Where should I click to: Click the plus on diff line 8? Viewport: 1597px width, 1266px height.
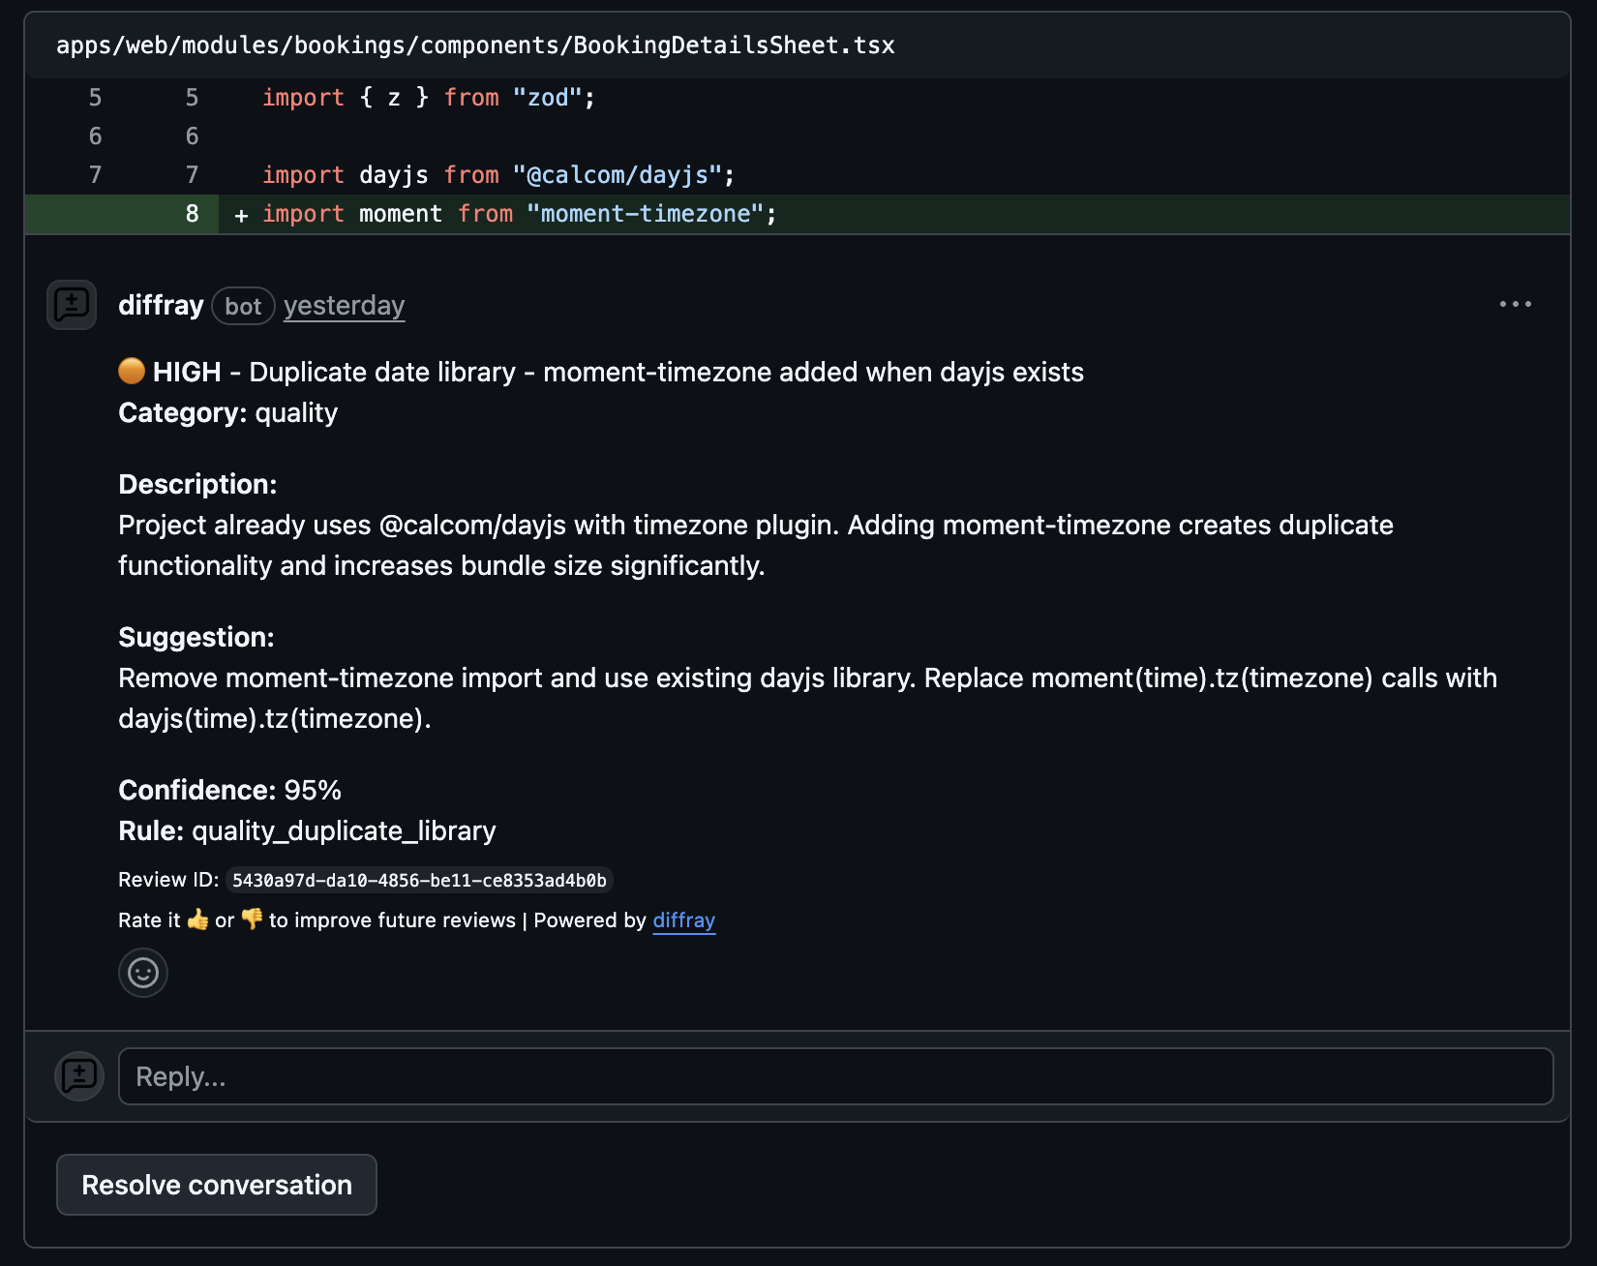pyautogui.click(x=240, y=214)
